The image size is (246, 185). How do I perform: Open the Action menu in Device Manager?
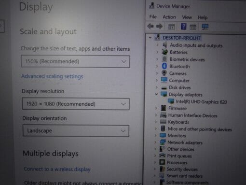point(169,17)
